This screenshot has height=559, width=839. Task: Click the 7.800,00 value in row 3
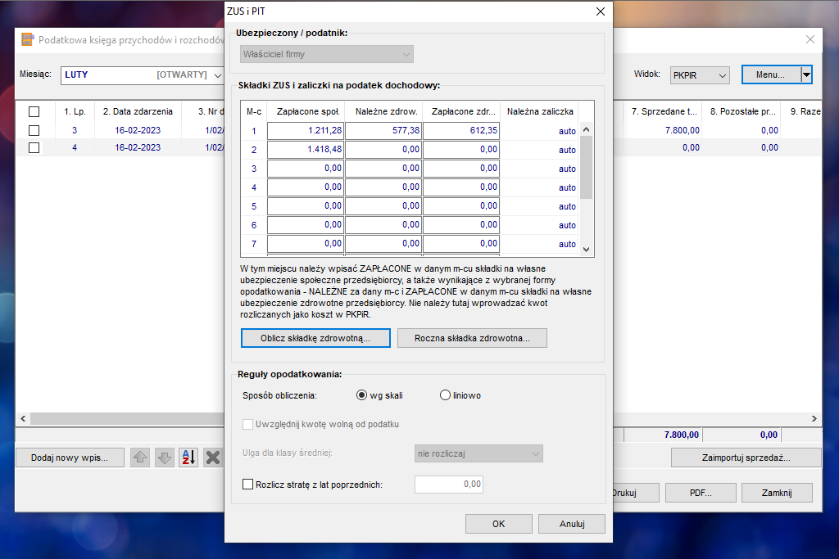point(683,130)
